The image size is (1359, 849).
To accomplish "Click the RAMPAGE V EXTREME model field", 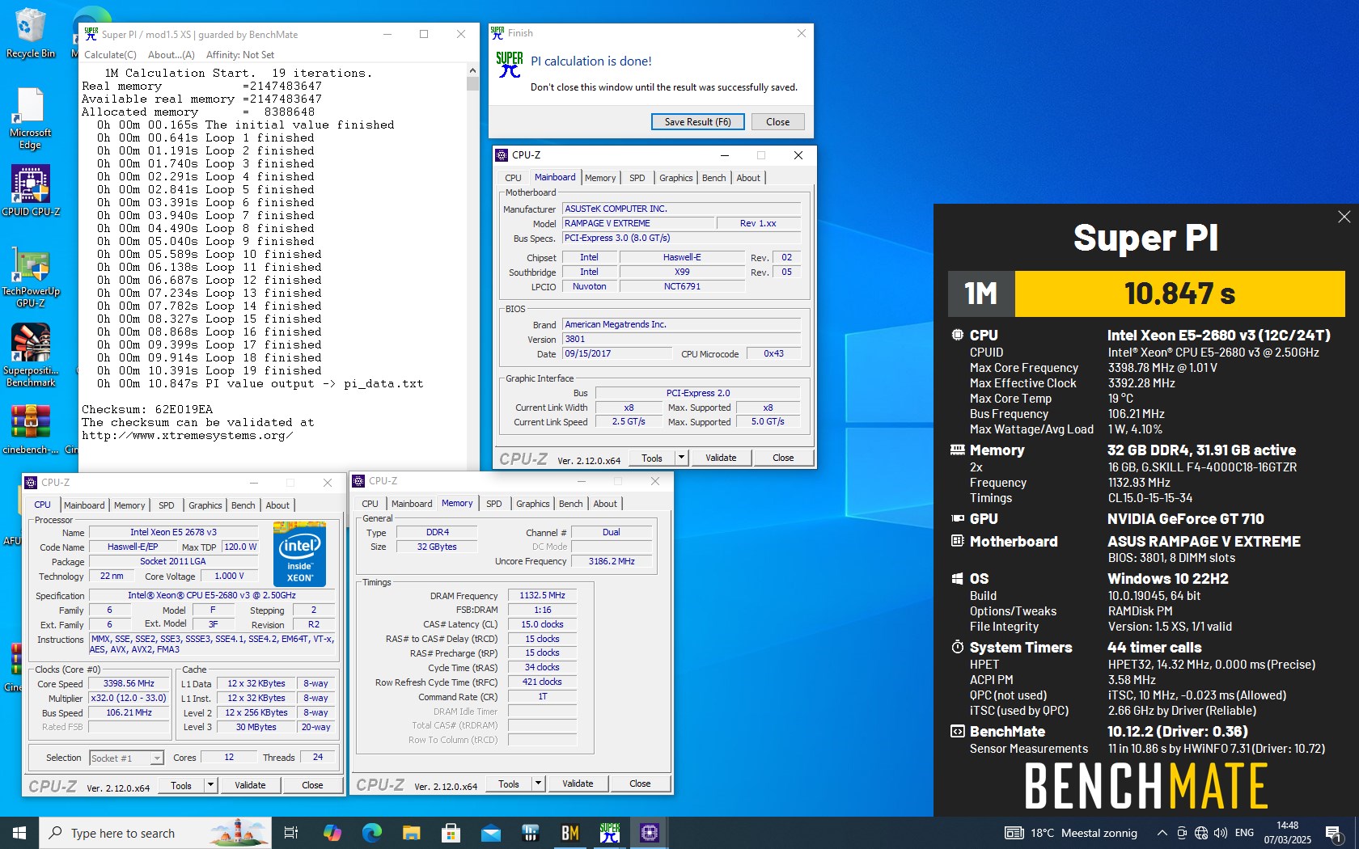I will click(x=639, y=223).
